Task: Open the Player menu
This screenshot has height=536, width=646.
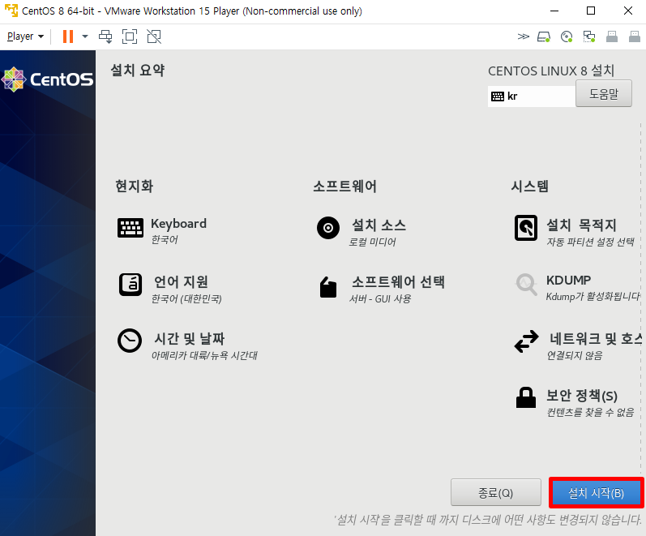Action: [x=25, y=36]
